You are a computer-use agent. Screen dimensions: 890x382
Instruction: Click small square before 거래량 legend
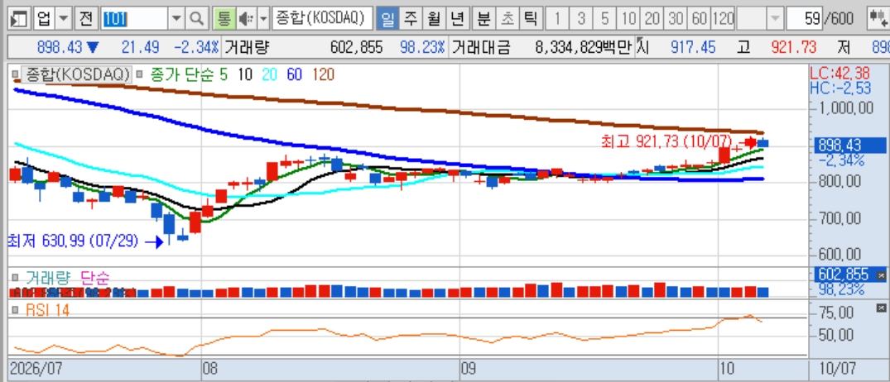click(16, 279)
